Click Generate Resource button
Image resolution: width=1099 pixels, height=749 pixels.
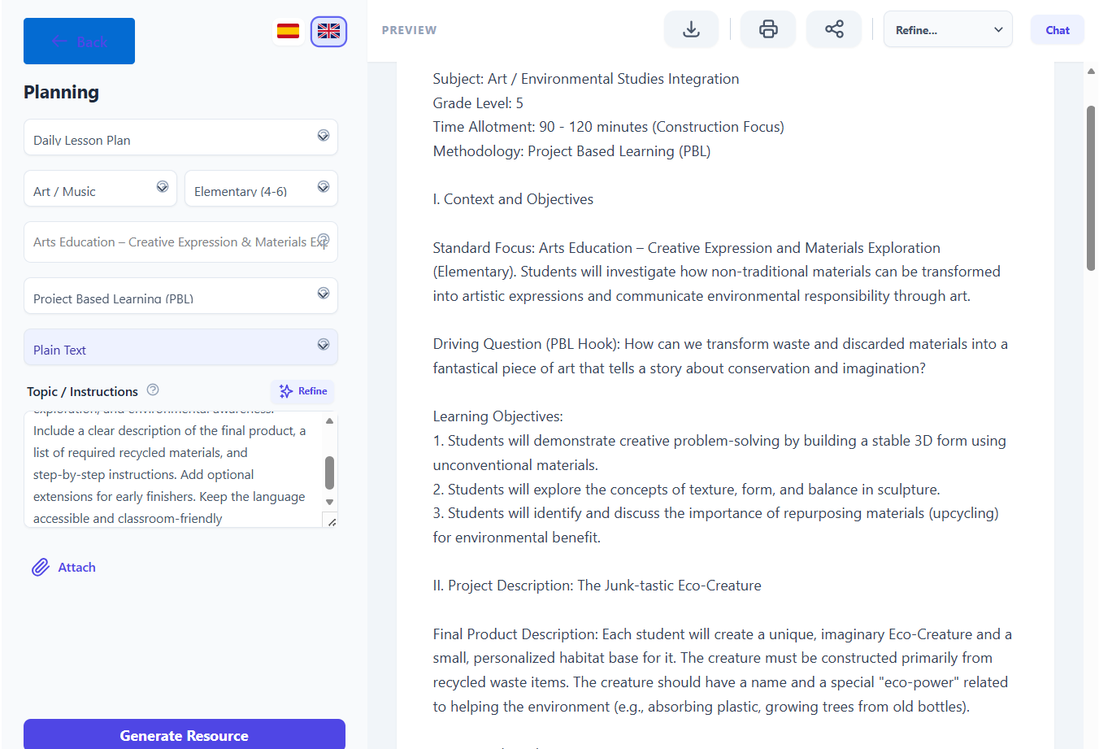[185, 734]
